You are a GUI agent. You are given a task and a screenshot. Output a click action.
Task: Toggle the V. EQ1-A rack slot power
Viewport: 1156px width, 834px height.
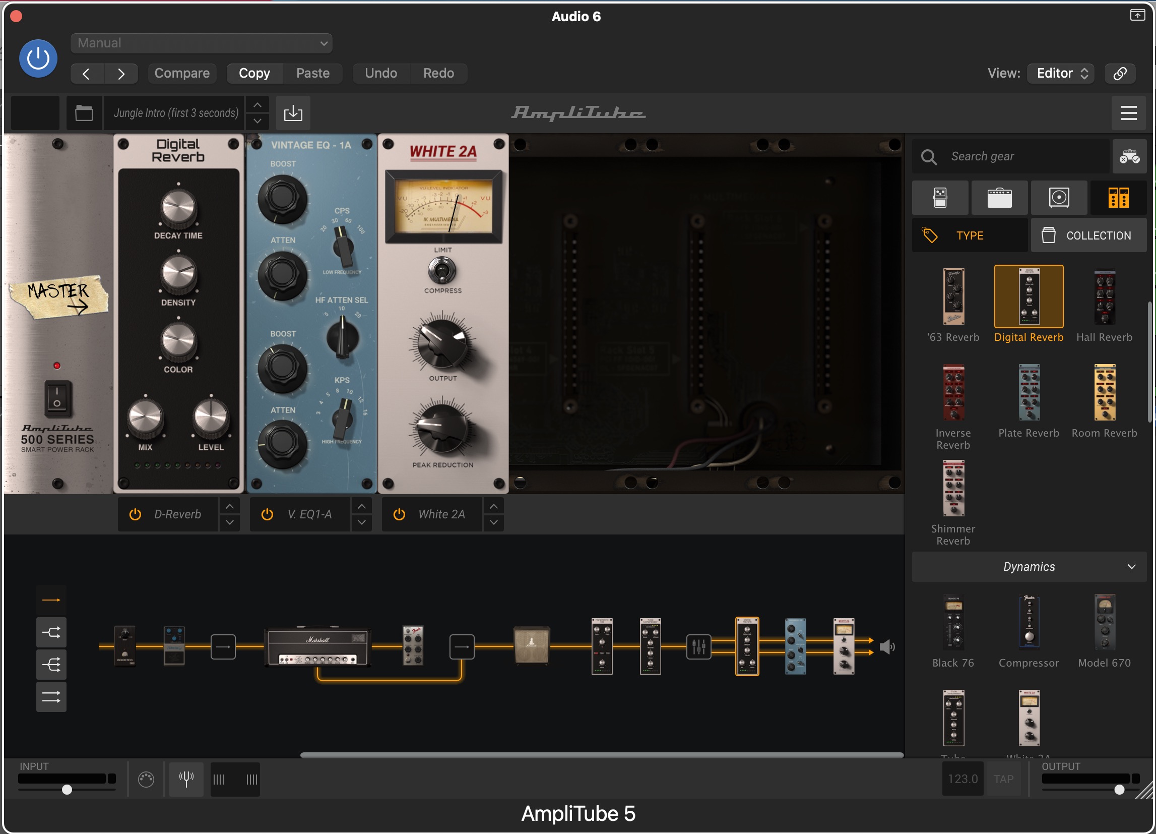coord(267,514)
